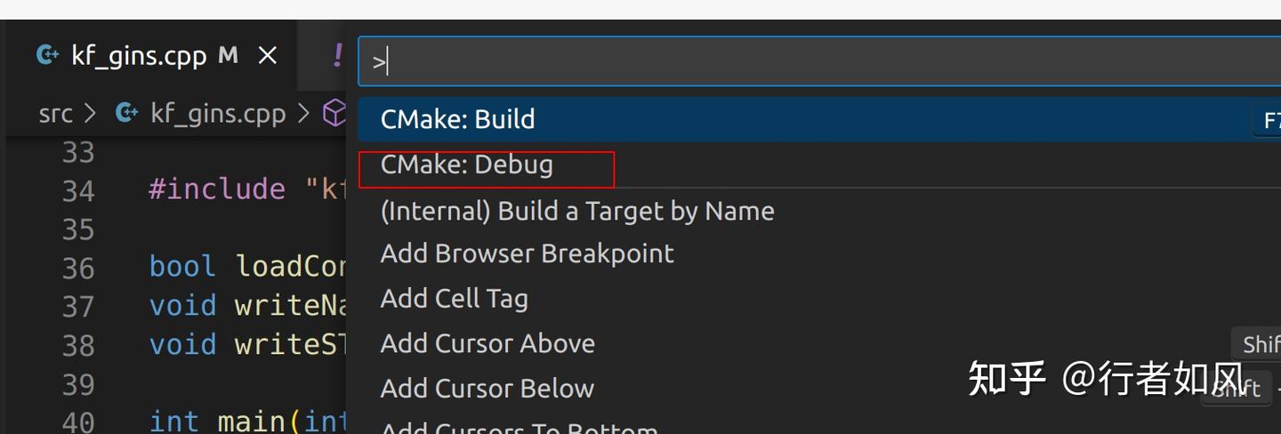Run the CMake: Build command
The height and width of the screenshot is (434, 1281).
coord(457,119)
